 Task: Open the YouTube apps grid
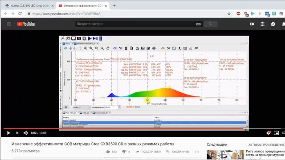pyautogui.click(x=262, y=24)
